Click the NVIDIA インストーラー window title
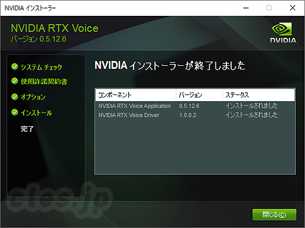305x228 pixels. pos(30,8)
